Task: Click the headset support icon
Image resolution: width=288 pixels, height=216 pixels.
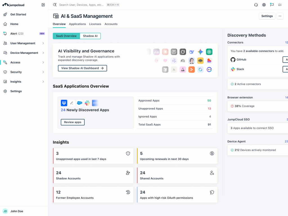Action: click(x=256, y=5)
